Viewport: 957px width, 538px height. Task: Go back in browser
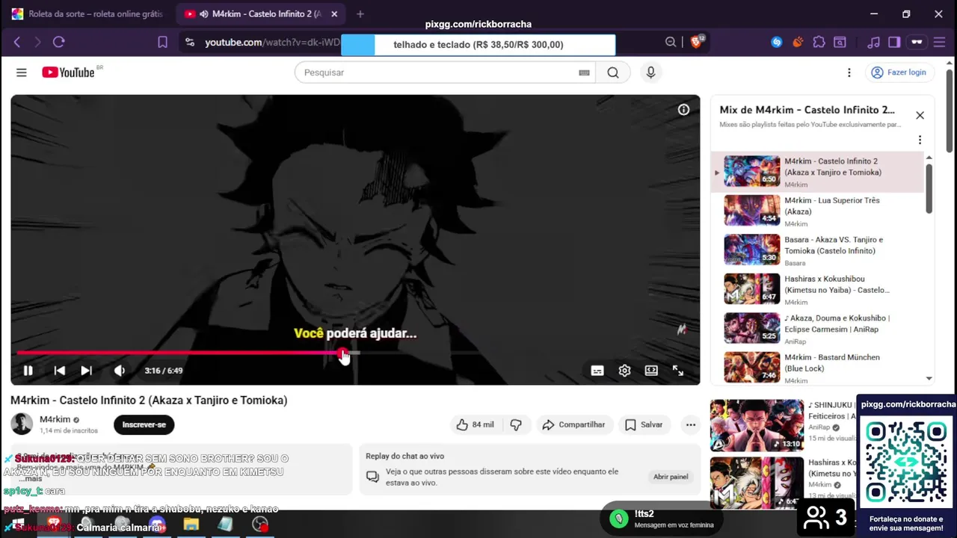(17, 42)
